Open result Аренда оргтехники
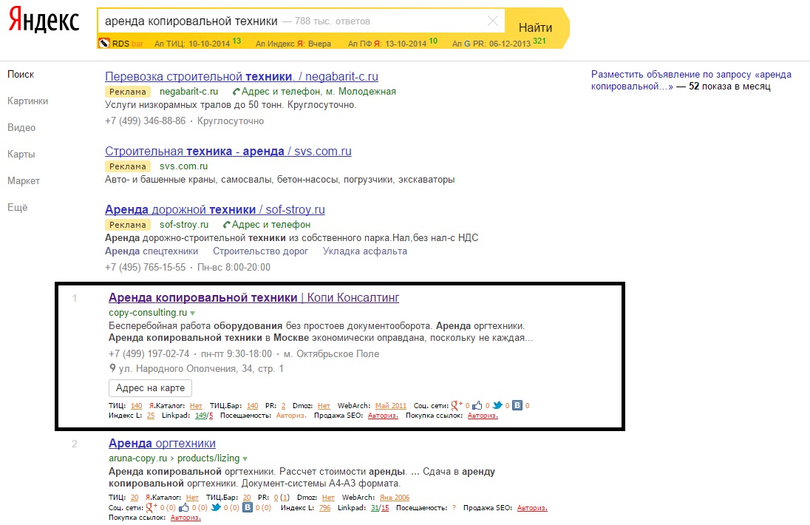Screen dimensions: 810x525 pyautogui.click(x=162, y=444)
